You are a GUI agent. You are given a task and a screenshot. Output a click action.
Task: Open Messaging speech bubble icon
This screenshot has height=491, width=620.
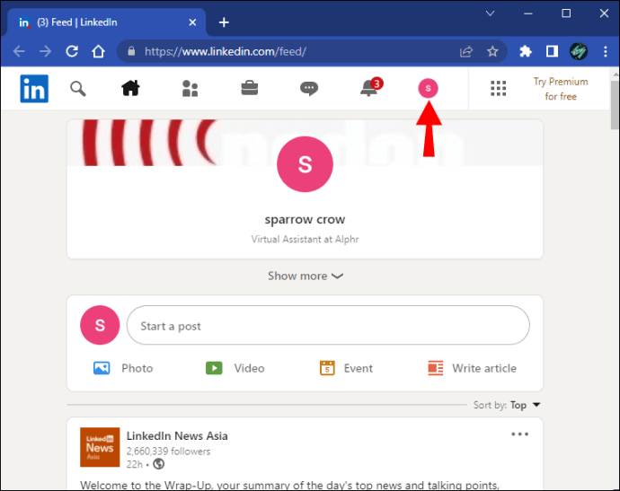(x=309, y=89)
